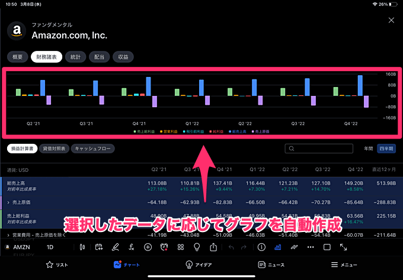Tap the fullscreen expand arrows icon
The image size is (403, 280).
point(343,247)
